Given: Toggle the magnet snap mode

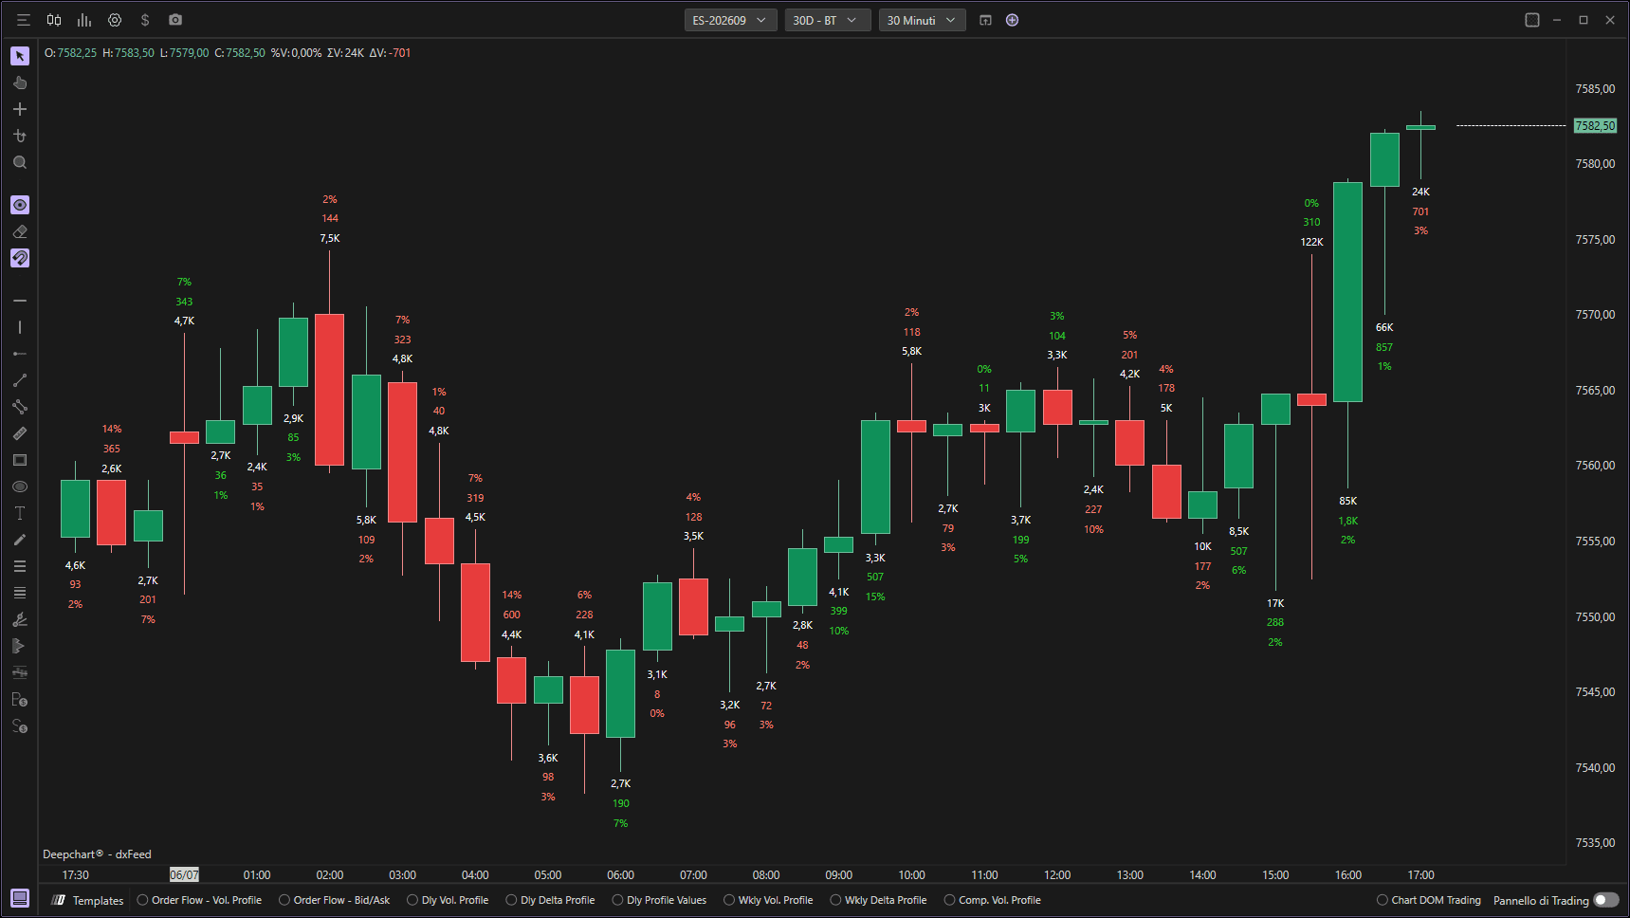Looking at the screenshot, I should tap(20, 258).
